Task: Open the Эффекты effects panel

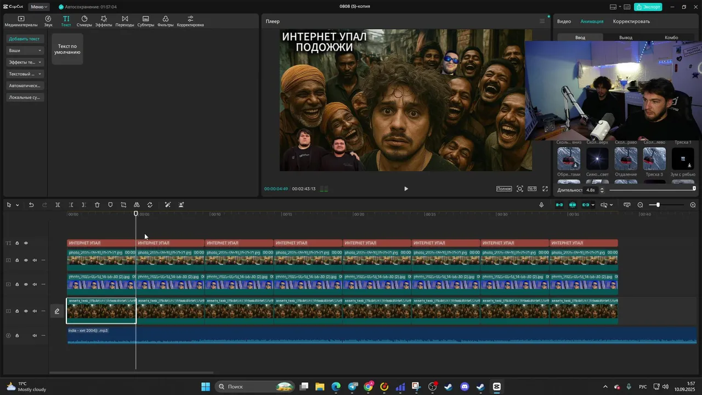Action: pyautogui.click(x=104, y=21)
